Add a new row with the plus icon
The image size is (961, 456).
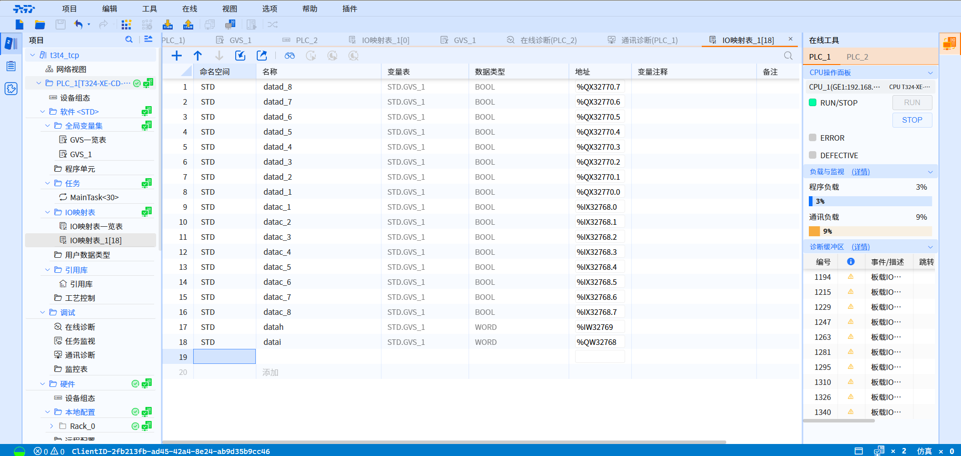click(x=176, y=56)
